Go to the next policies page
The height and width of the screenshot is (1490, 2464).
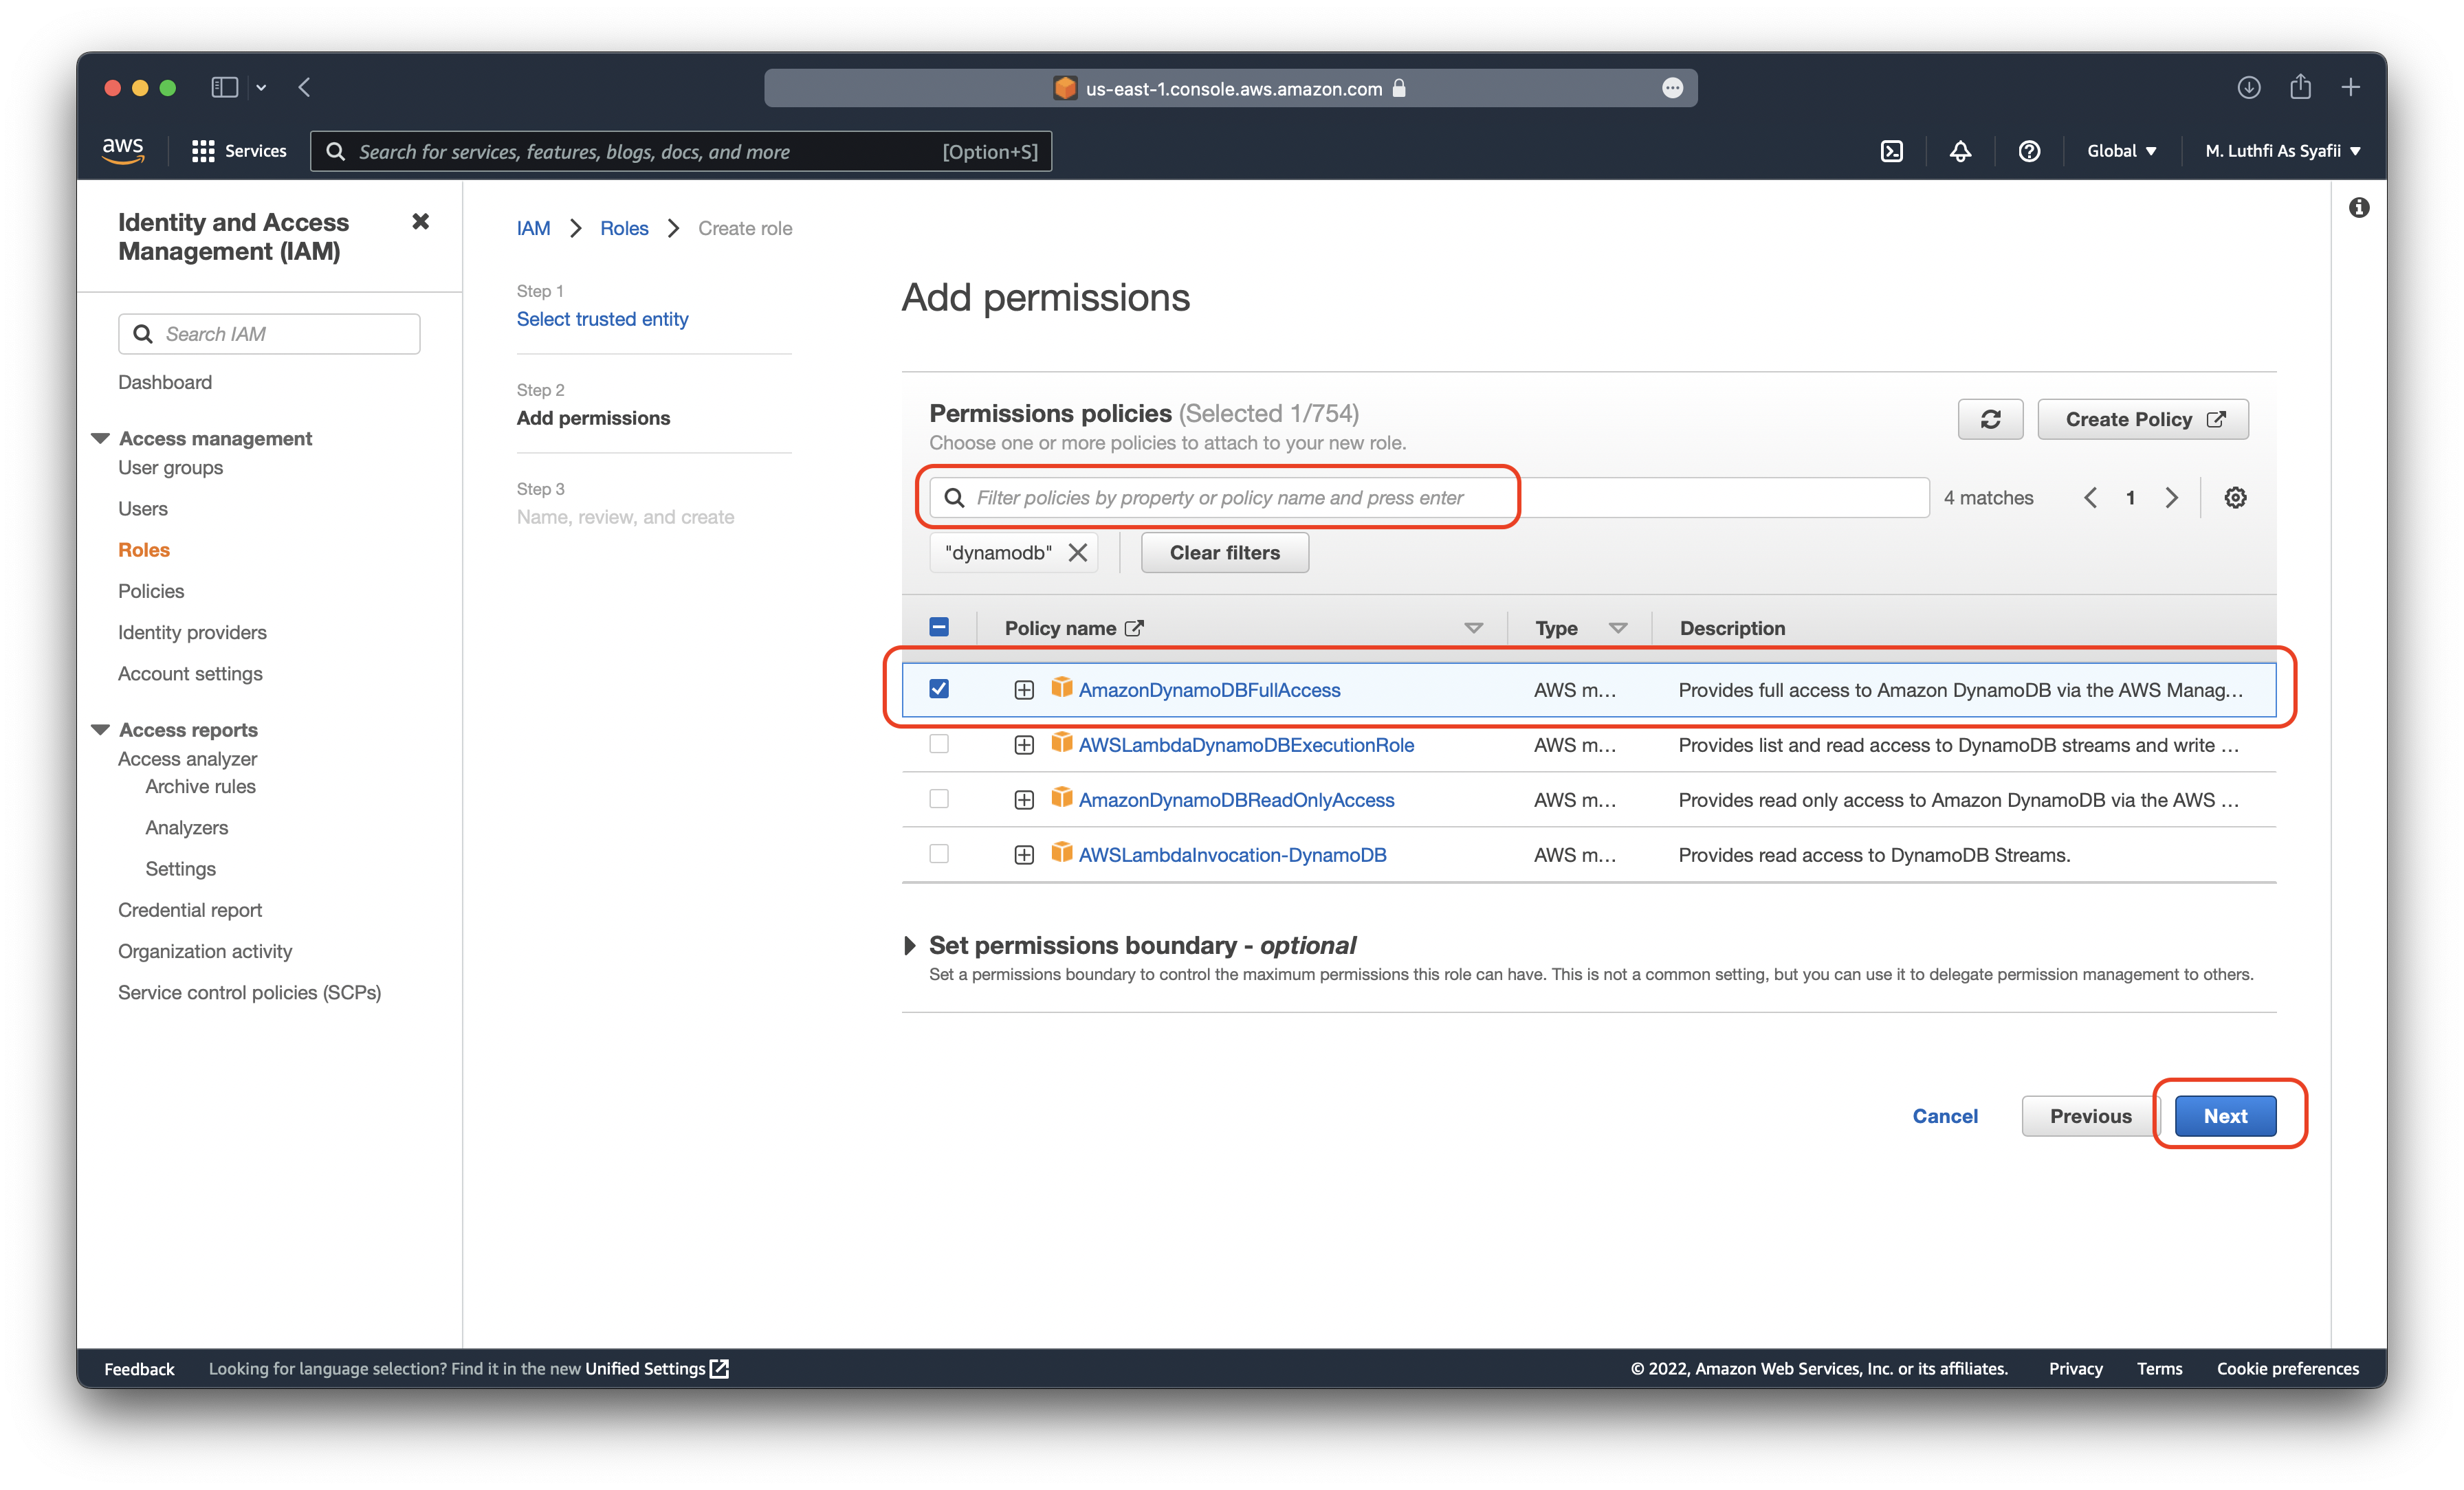[2171, 498]
